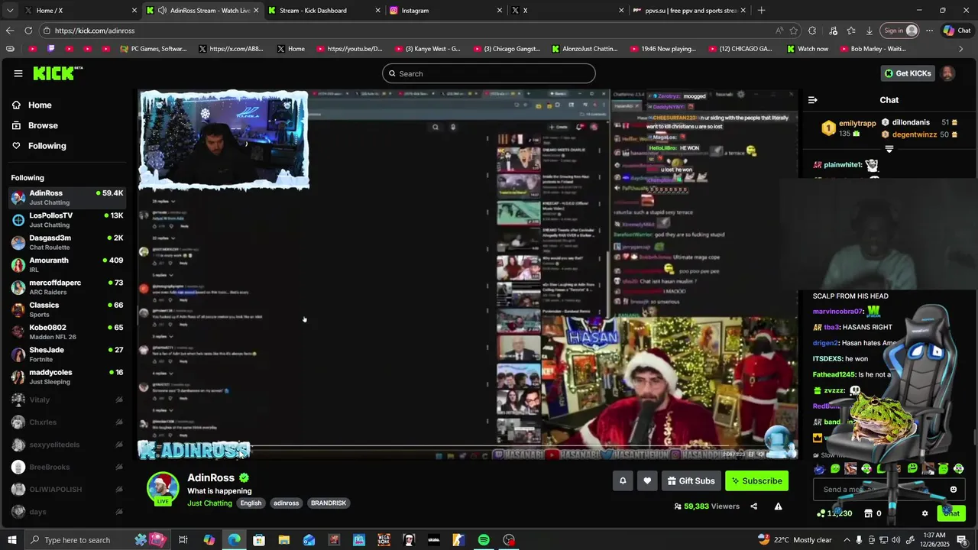
Task: Open Spotify from the taskbar
Action: [x=484, y=540]
